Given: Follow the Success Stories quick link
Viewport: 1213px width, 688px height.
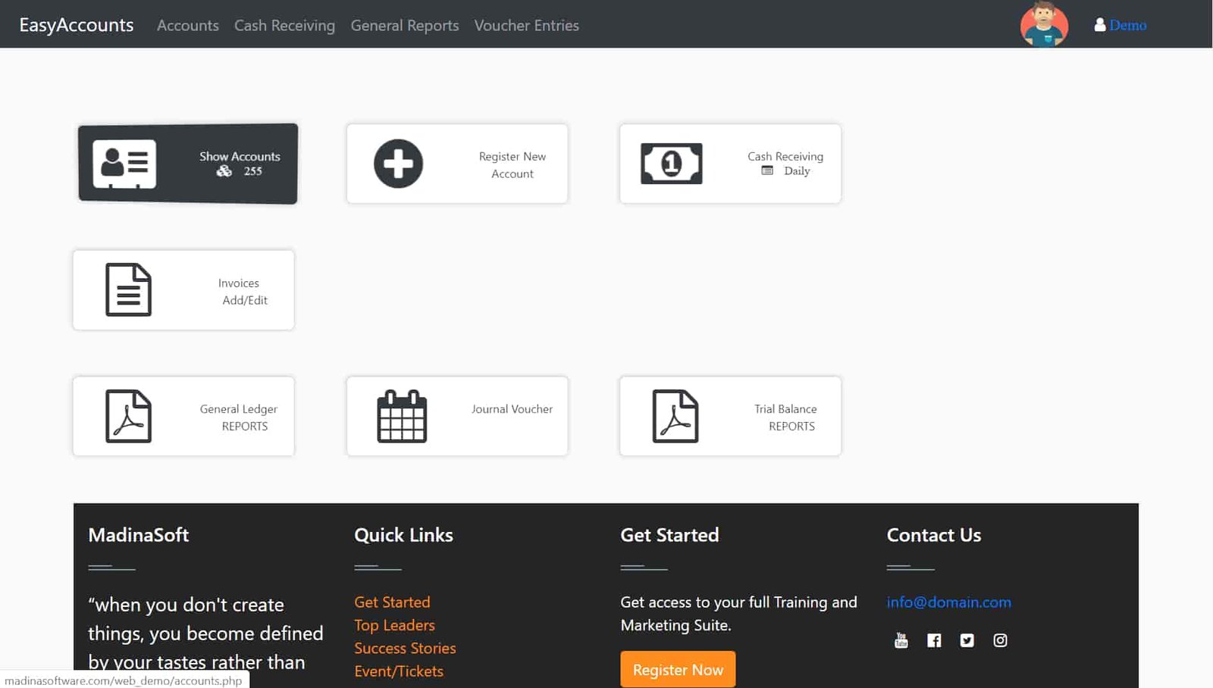Looking at the screenshot, I should coord(405,649).
